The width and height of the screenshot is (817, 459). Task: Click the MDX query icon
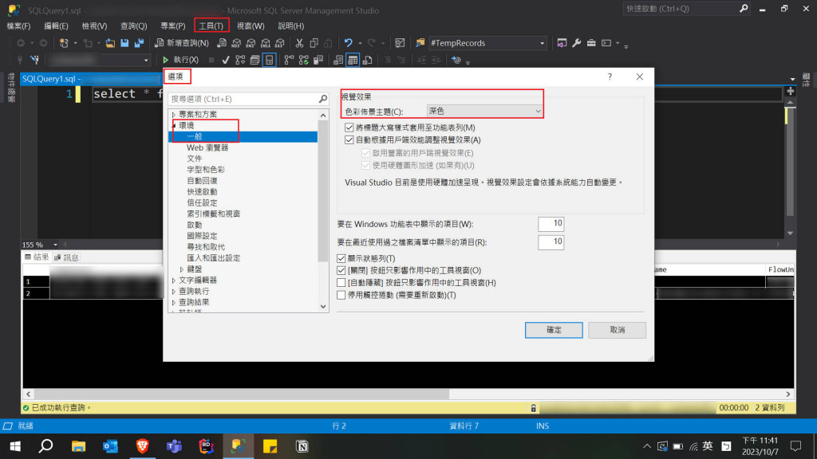tap(236, 43)
